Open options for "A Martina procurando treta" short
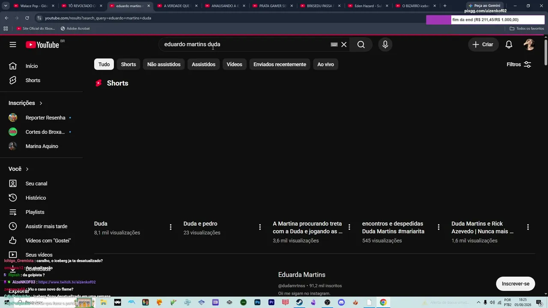The height and width of the screenshot is (308, 548). pos(349,227)
